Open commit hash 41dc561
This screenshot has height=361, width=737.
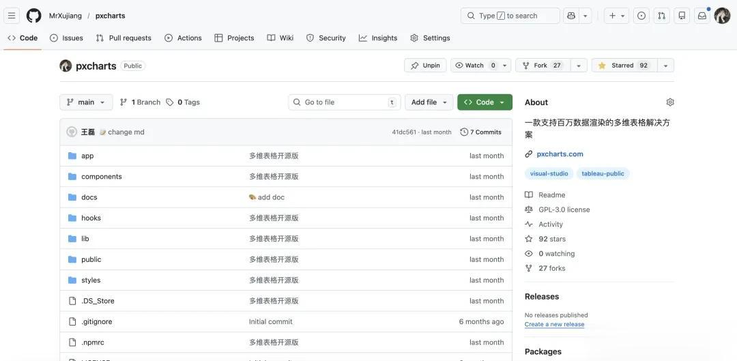404,132
